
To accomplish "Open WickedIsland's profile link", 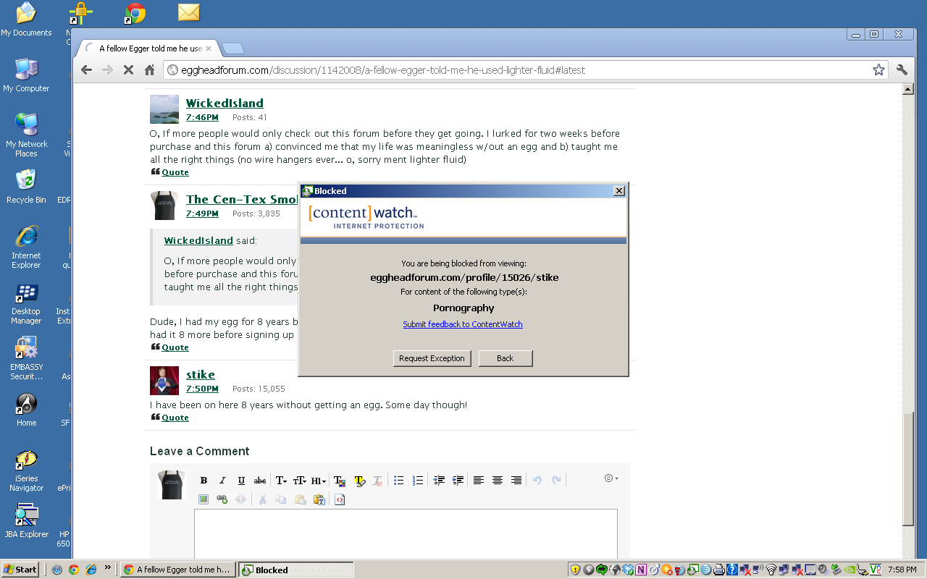I will [x=225, y=103].
